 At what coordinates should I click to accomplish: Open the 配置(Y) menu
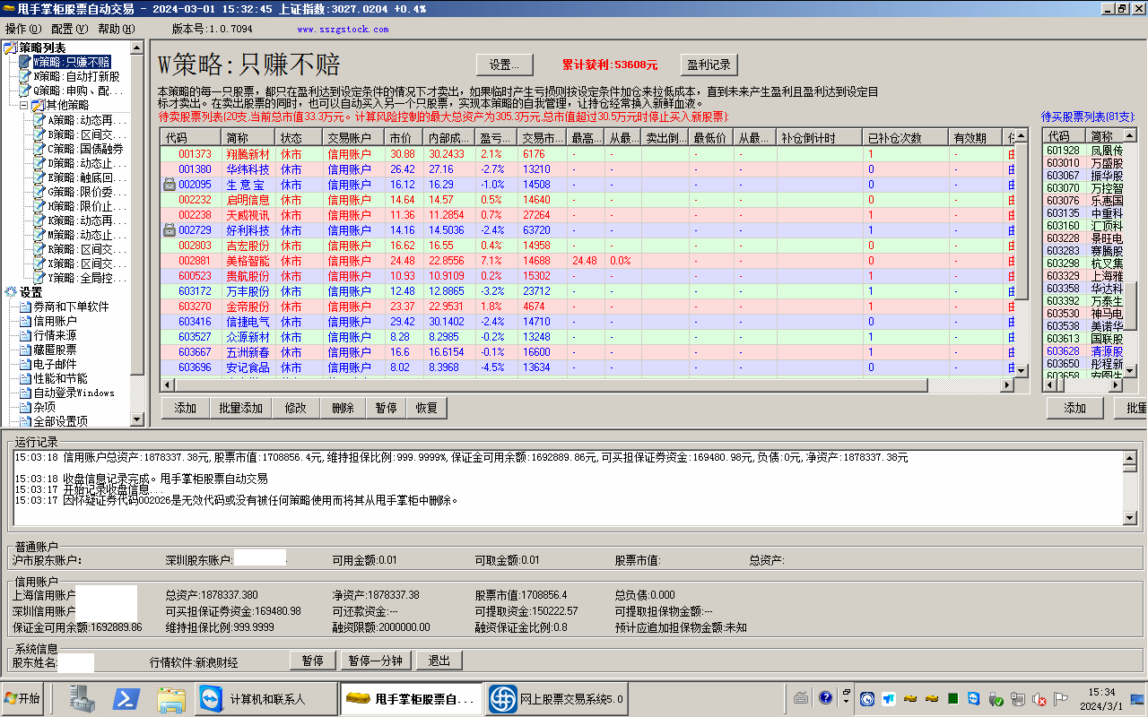coord(69,29)
